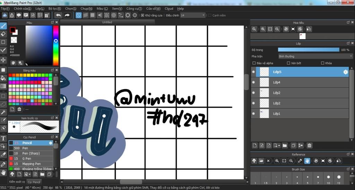Image resolution: width=355 pixels, height=190 pixels.
Task: Select the Text tool
Action: pyautogui.click(x=3, y=138)
